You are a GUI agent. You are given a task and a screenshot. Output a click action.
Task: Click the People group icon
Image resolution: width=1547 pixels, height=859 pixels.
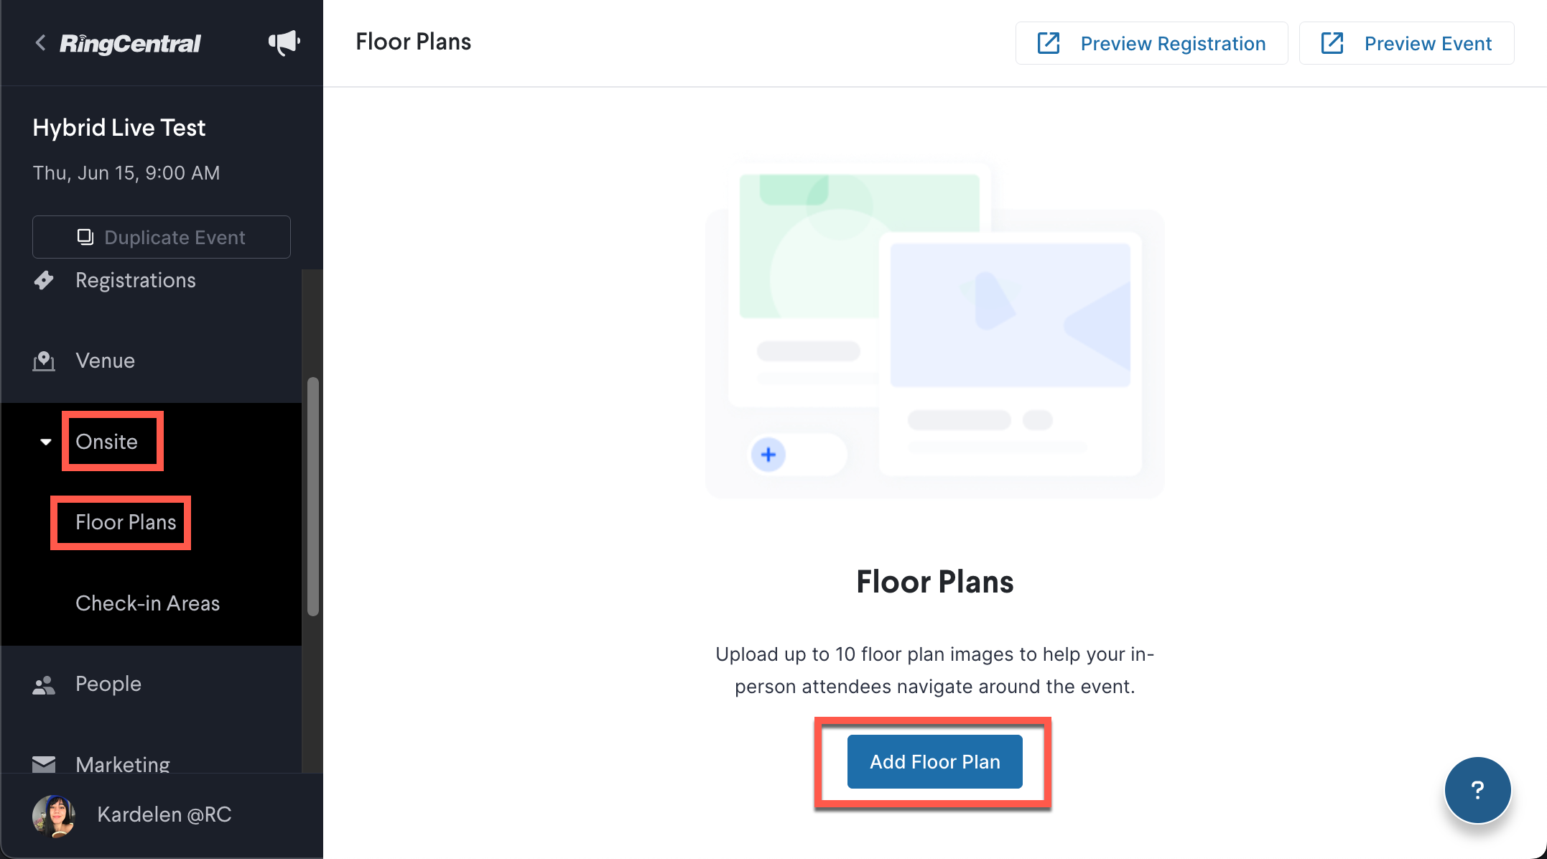[x=44, y=685]
